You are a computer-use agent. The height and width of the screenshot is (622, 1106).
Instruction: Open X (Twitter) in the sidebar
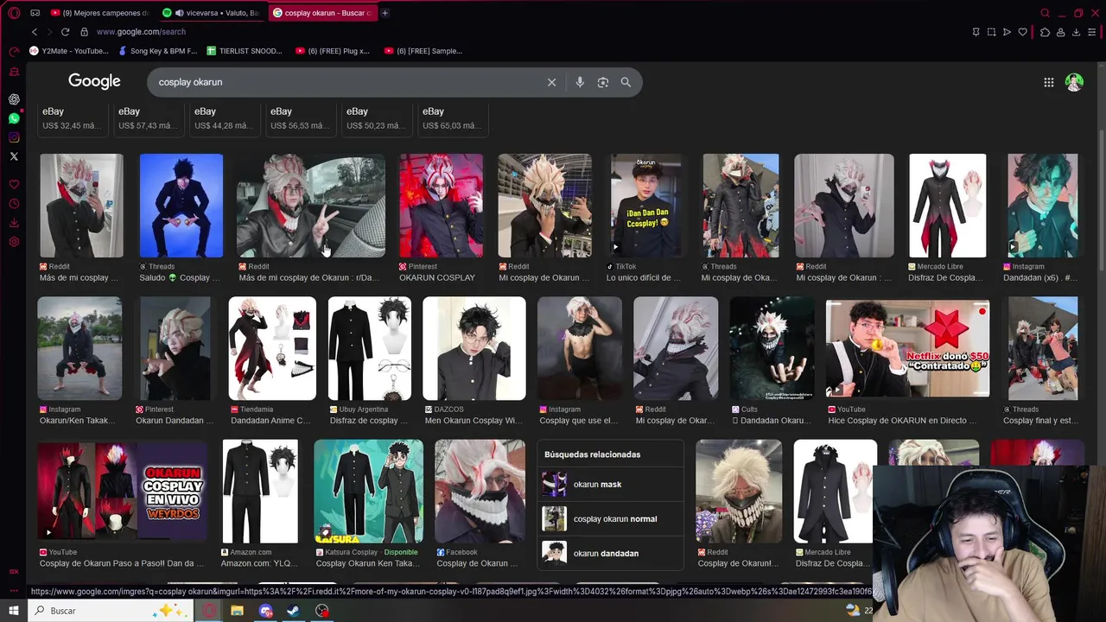(14, 156)
